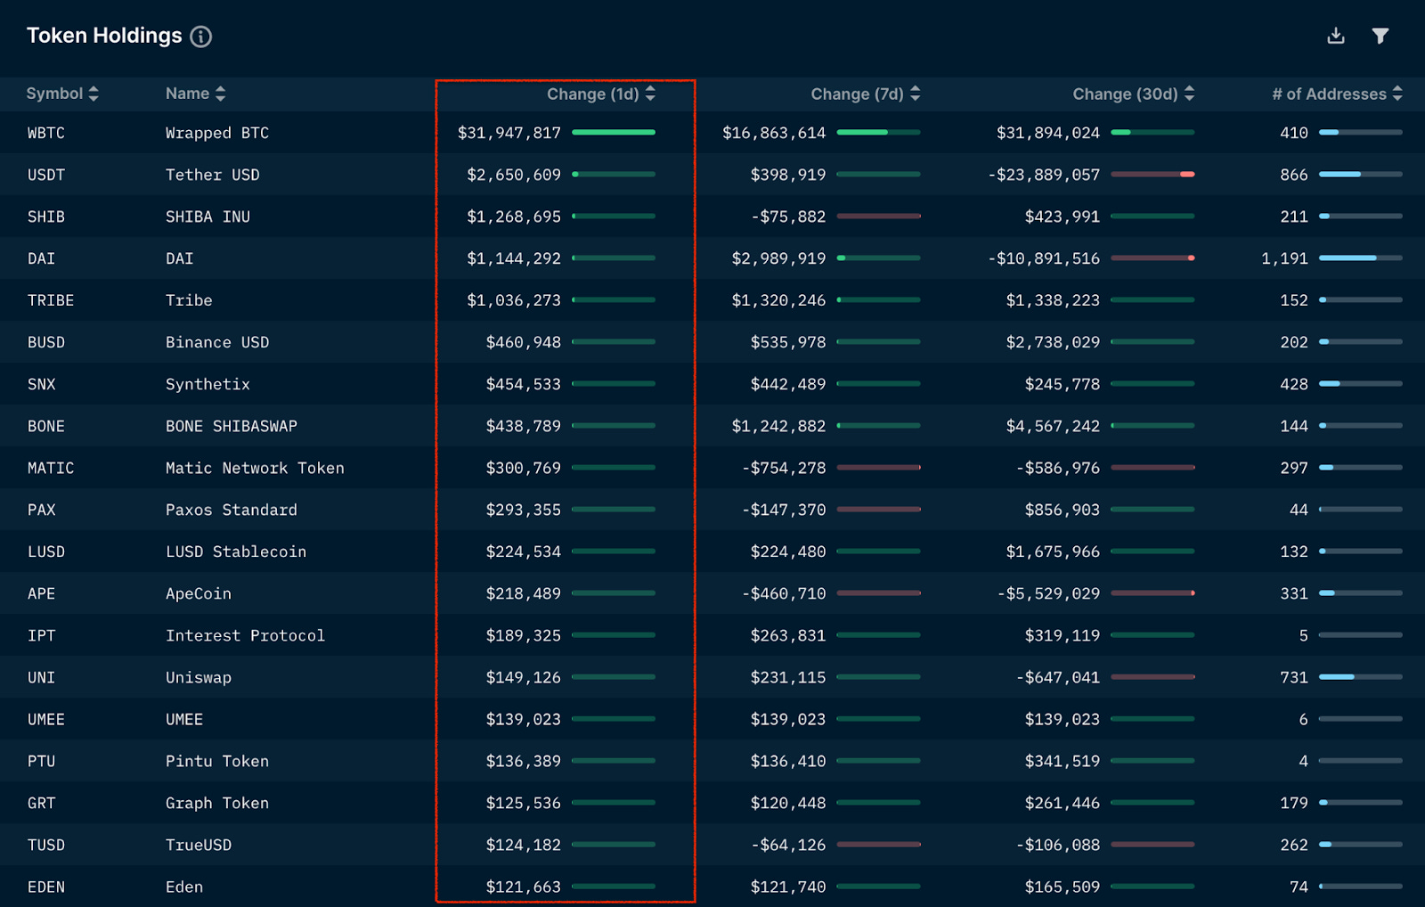Sort by # of Addresses column
1425x907 pixels.
click(x=1338, y=94)
